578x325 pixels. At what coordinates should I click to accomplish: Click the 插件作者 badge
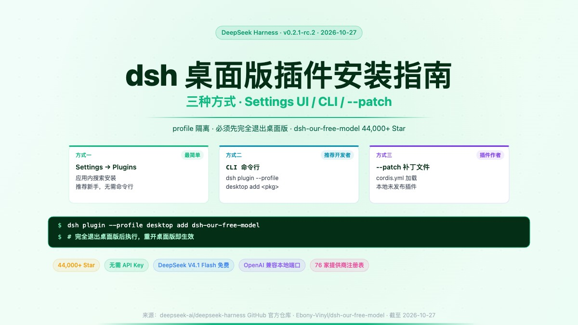(490, 155)
